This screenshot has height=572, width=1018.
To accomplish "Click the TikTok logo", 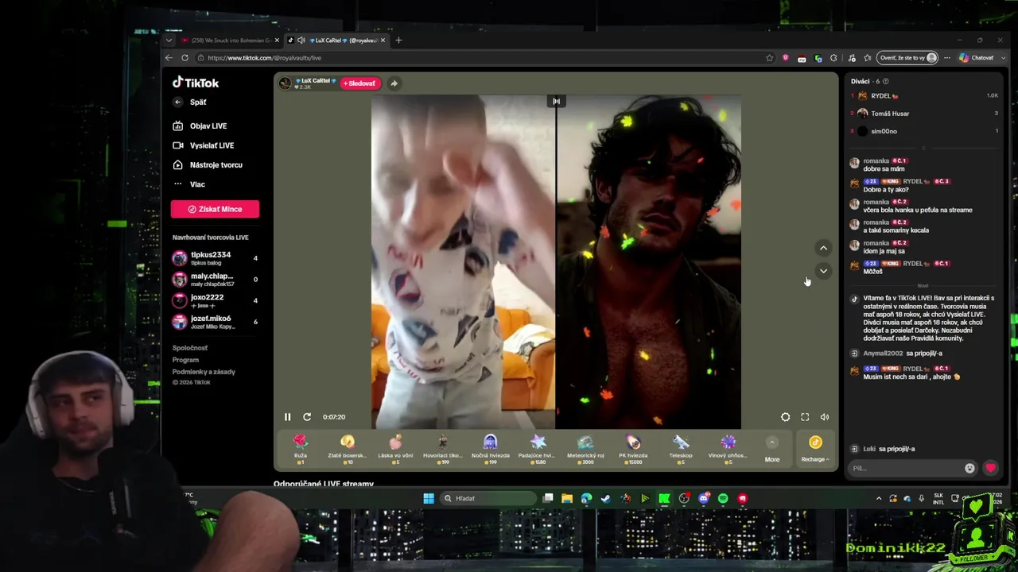I will [196, 83].
